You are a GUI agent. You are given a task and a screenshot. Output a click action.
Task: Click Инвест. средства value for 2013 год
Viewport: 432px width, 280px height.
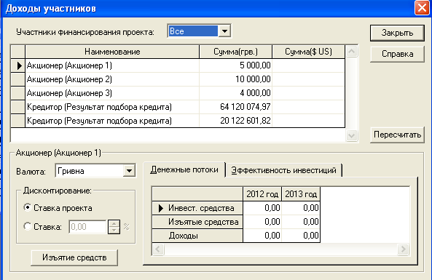tap(301, 208)
